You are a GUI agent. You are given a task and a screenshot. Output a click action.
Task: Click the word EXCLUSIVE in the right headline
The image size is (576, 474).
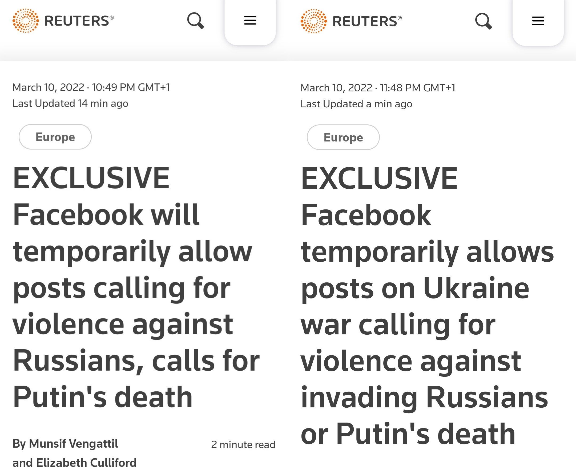pyautogui.click(x=379, y=179)
